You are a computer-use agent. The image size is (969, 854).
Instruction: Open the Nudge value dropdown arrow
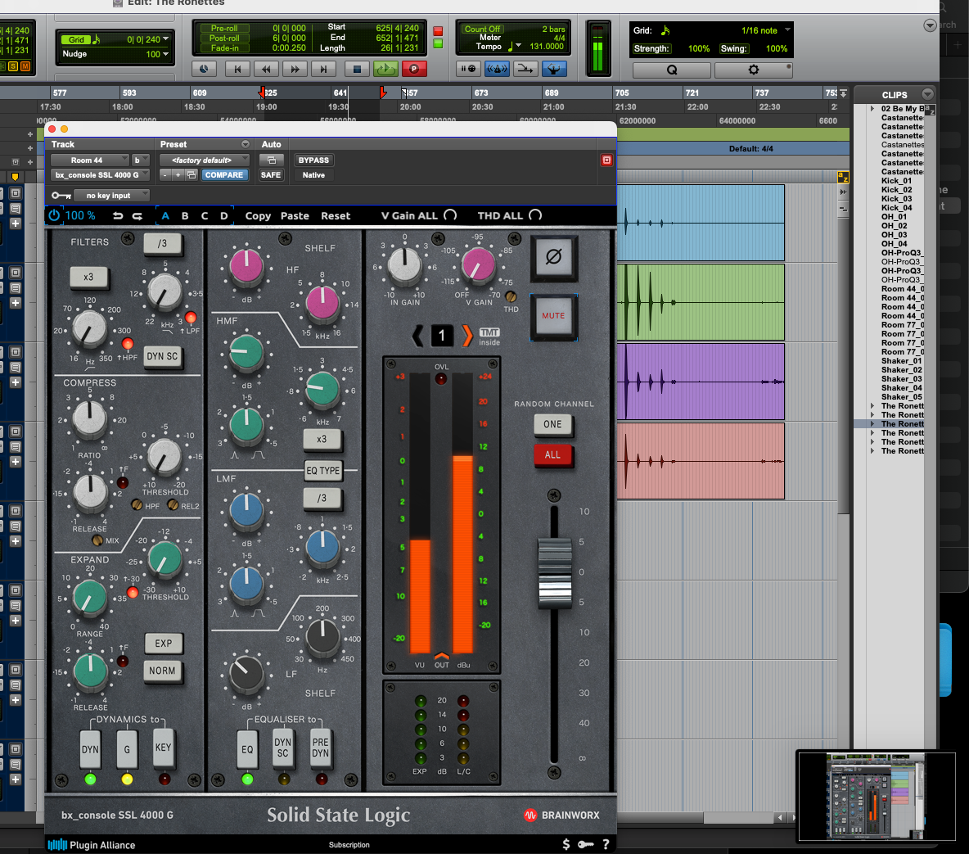tap(165, 54)
